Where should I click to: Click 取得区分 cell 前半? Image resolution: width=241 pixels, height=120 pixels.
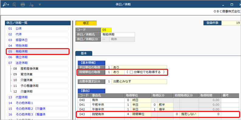click(165, 105)
